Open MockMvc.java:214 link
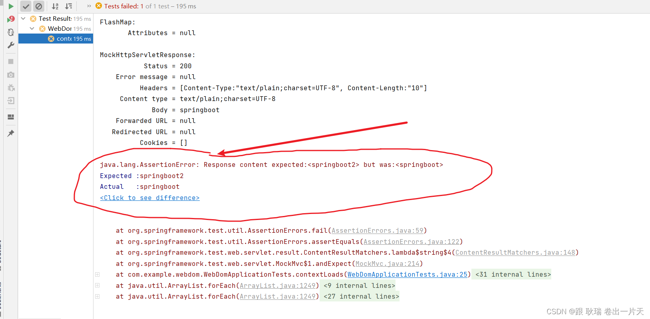The height and width of the screenshot is (319, 650). (388, 264)
